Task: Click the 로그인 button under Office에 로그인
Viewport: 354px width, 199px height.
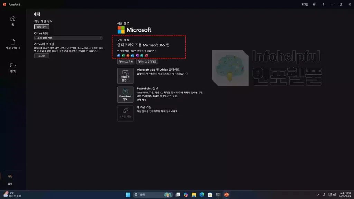Action: (41, 56)
